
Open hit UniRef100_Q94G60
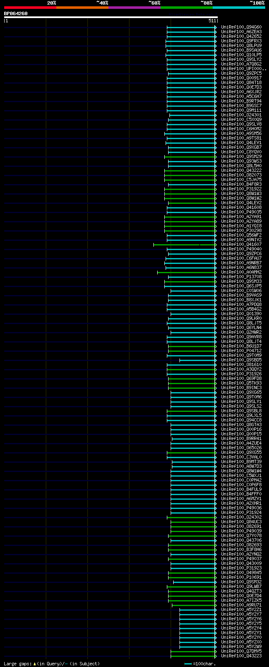click(x=241, y=27)
